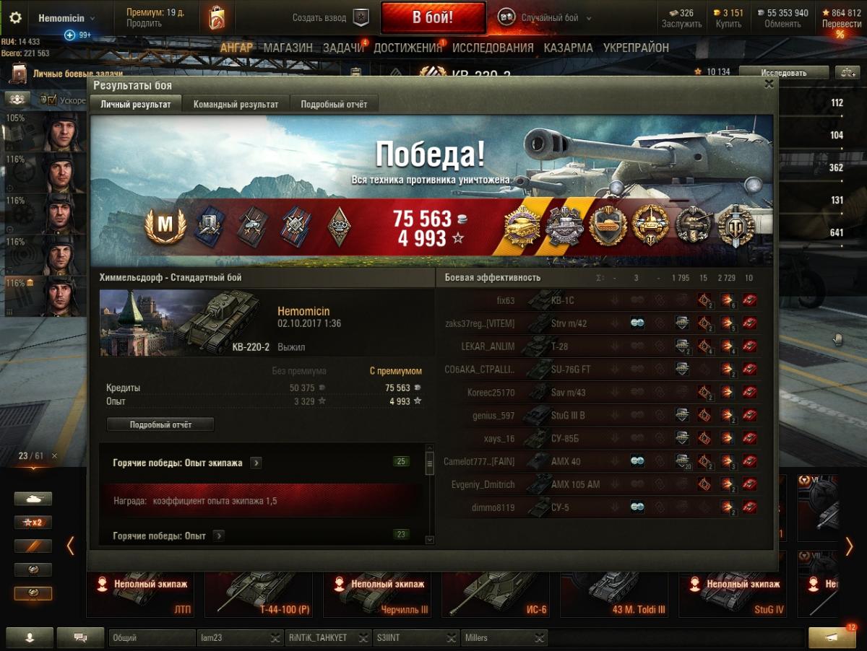Open the settings gear menu
Viewport: 867px width, 651px height.
coord(15,18)
